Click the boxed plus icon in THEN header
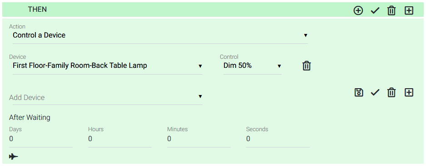This screenshot has height=166, width=426. 409,10
